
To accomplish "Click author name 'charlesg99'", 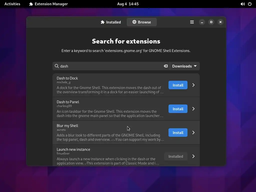I will (64, 106).
